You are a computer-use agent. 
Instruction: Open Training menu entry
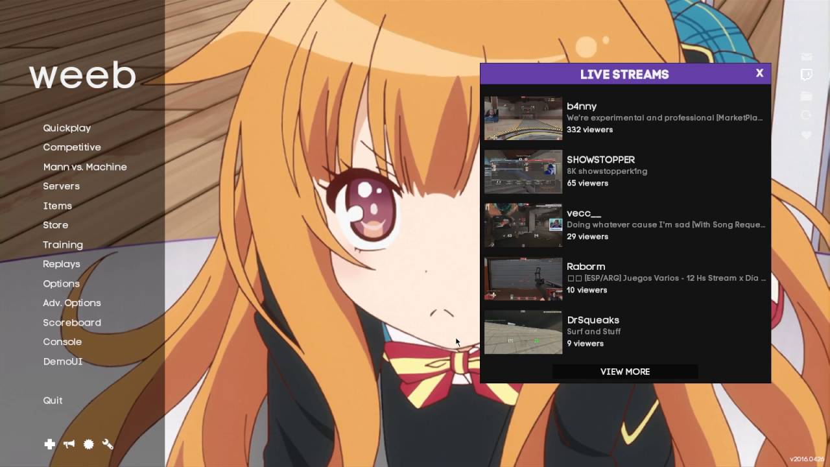pyautogui.click(x=63, y=245)
